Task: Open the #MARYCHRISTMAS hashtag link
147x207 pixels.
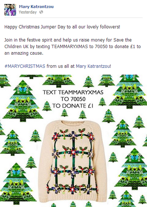Action: [25, 66]
